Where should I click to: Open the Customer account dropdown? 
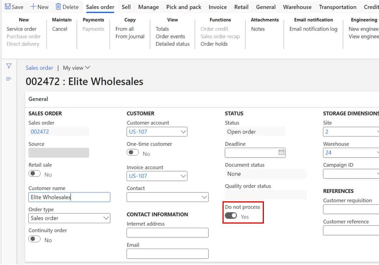coord(184,132)
